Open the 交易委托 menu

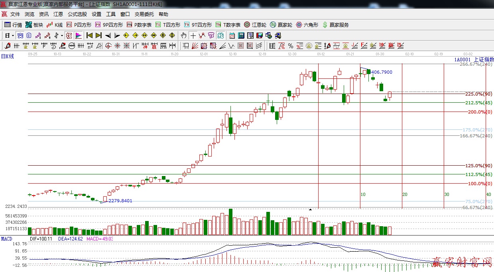tap(144, 14)
